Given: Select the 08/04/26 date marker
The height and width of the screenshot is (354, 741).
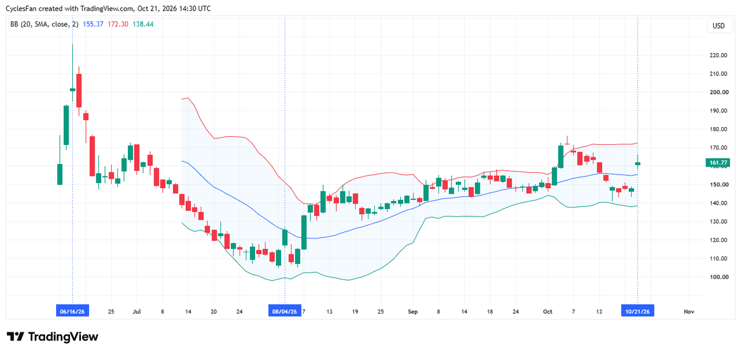Looking at the screenshot, I should (284, 311).
